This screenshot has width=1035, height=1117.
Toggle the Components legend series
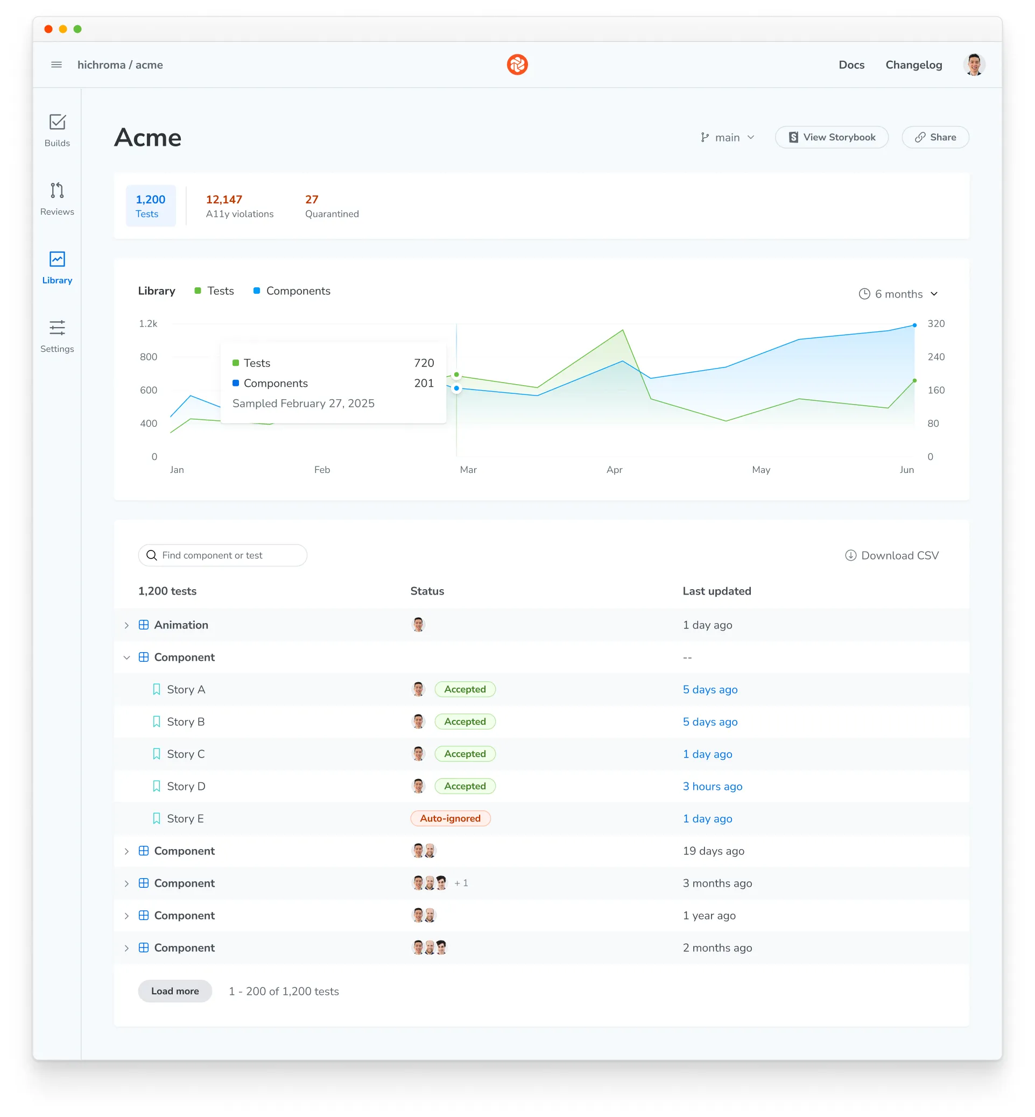coord(292,291)
